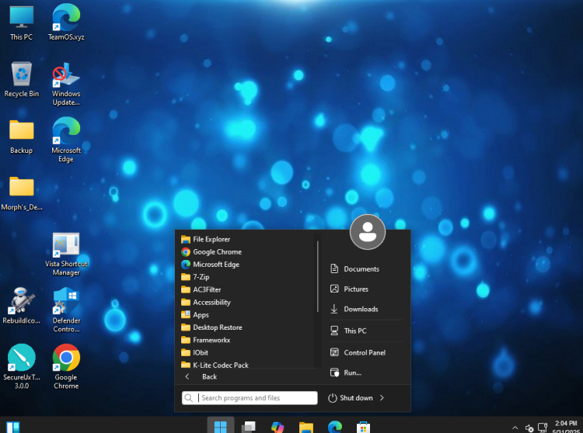Image resolution: width=583 pixels, height=433 pixels.
Task: Click the Shut down button
Action: coord(351,398)
